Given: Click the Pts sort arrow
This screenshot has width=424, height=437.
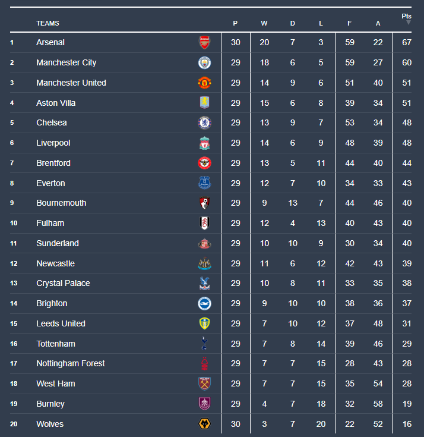Looking at the screenshot, I should (408, 23).
